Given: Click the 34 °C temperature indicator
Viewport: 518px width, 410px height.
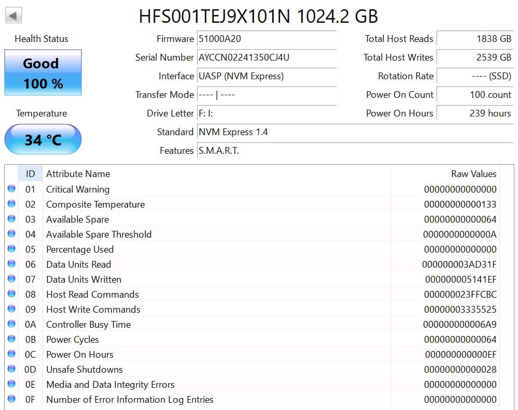Looking at the screenshot, I should (43, 139).
